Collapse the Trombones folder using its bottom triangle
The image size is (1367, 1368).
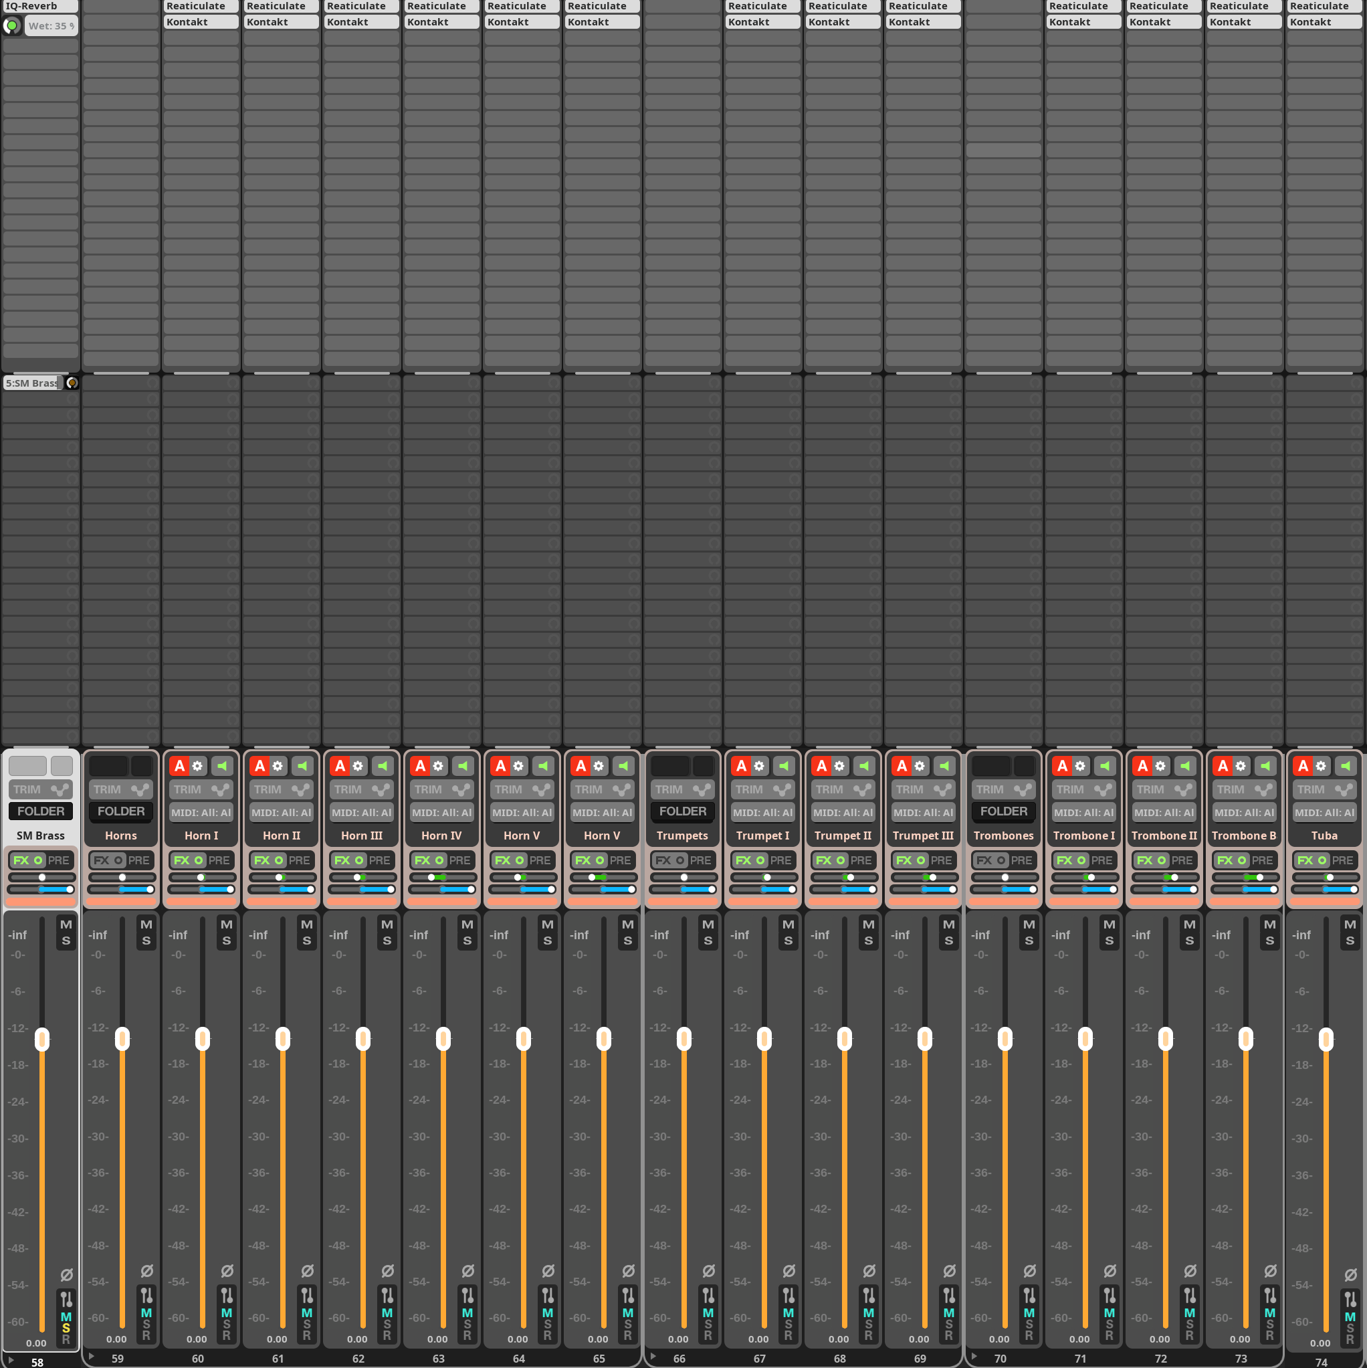pyautogui.click(x=974, y=1357)
